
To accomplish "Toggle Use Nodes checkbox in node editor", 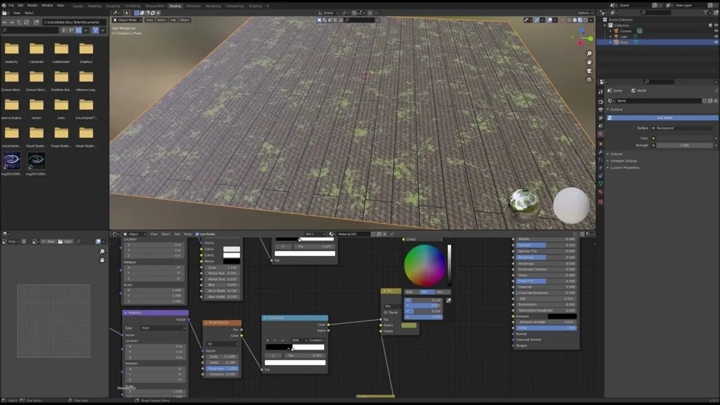I will (x=197, y=234).
